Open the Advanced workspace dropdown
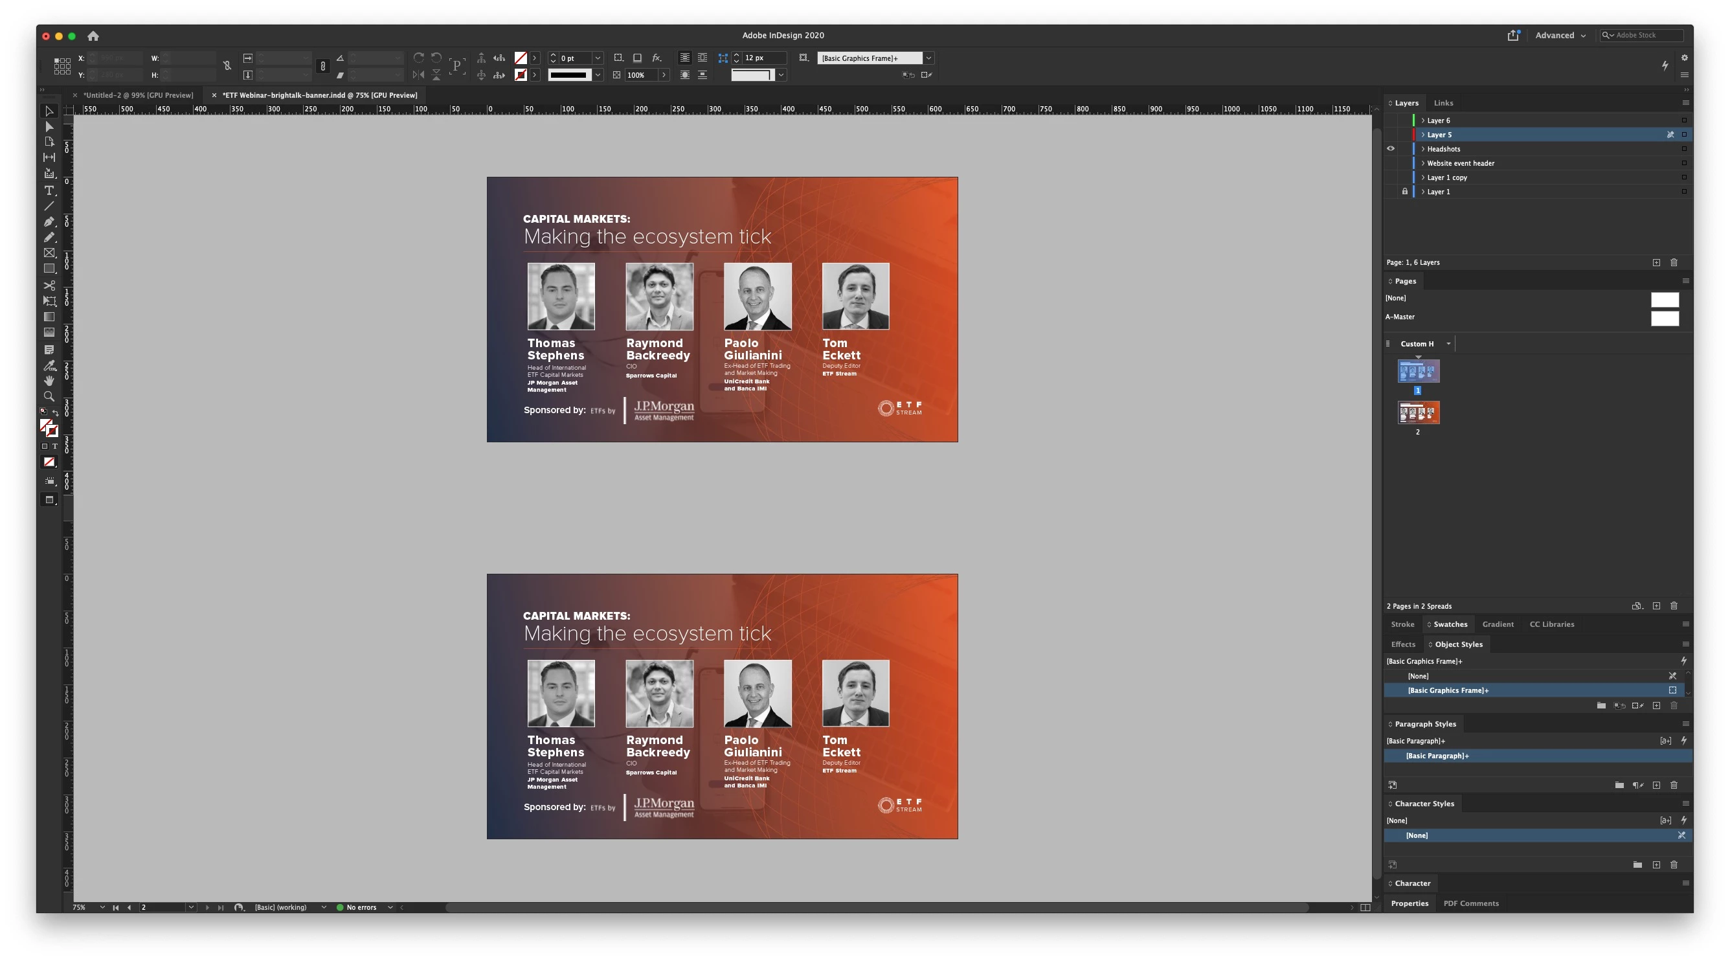The height and width of the screenshot is (961, 1730). click(1560, 36)
